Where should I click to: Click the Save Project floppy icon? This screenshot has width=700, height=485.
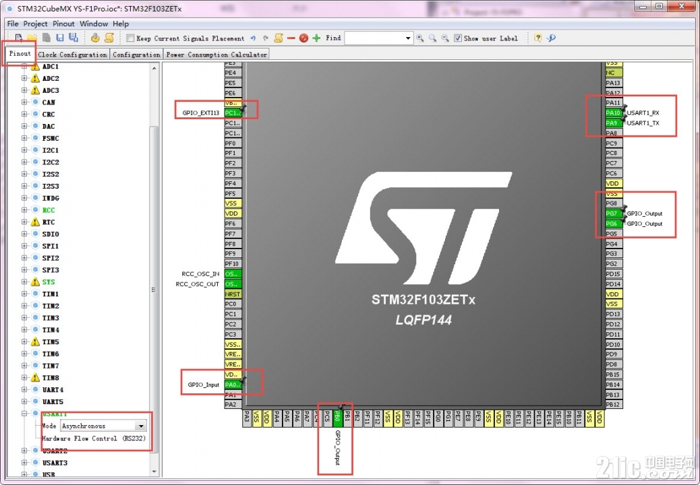pos(60,38)
